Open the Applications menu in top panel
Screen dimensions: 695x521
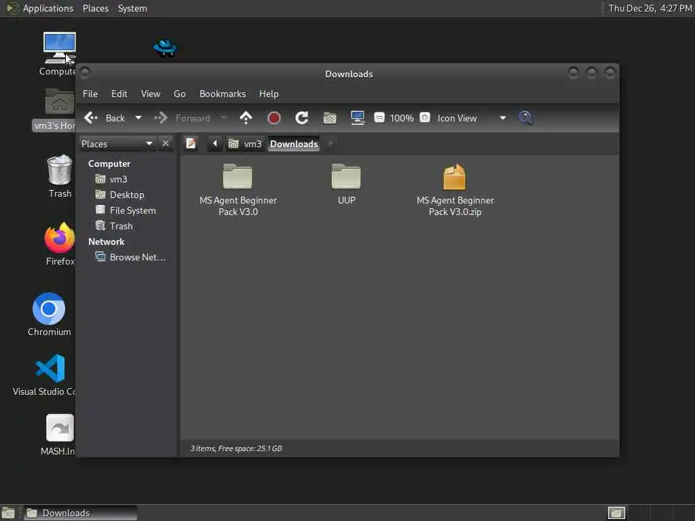click(40, 8)
